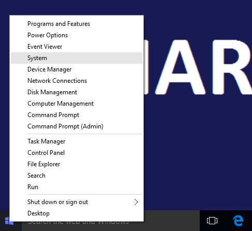Launch Microsoft Edge from the taskbar

238,221
